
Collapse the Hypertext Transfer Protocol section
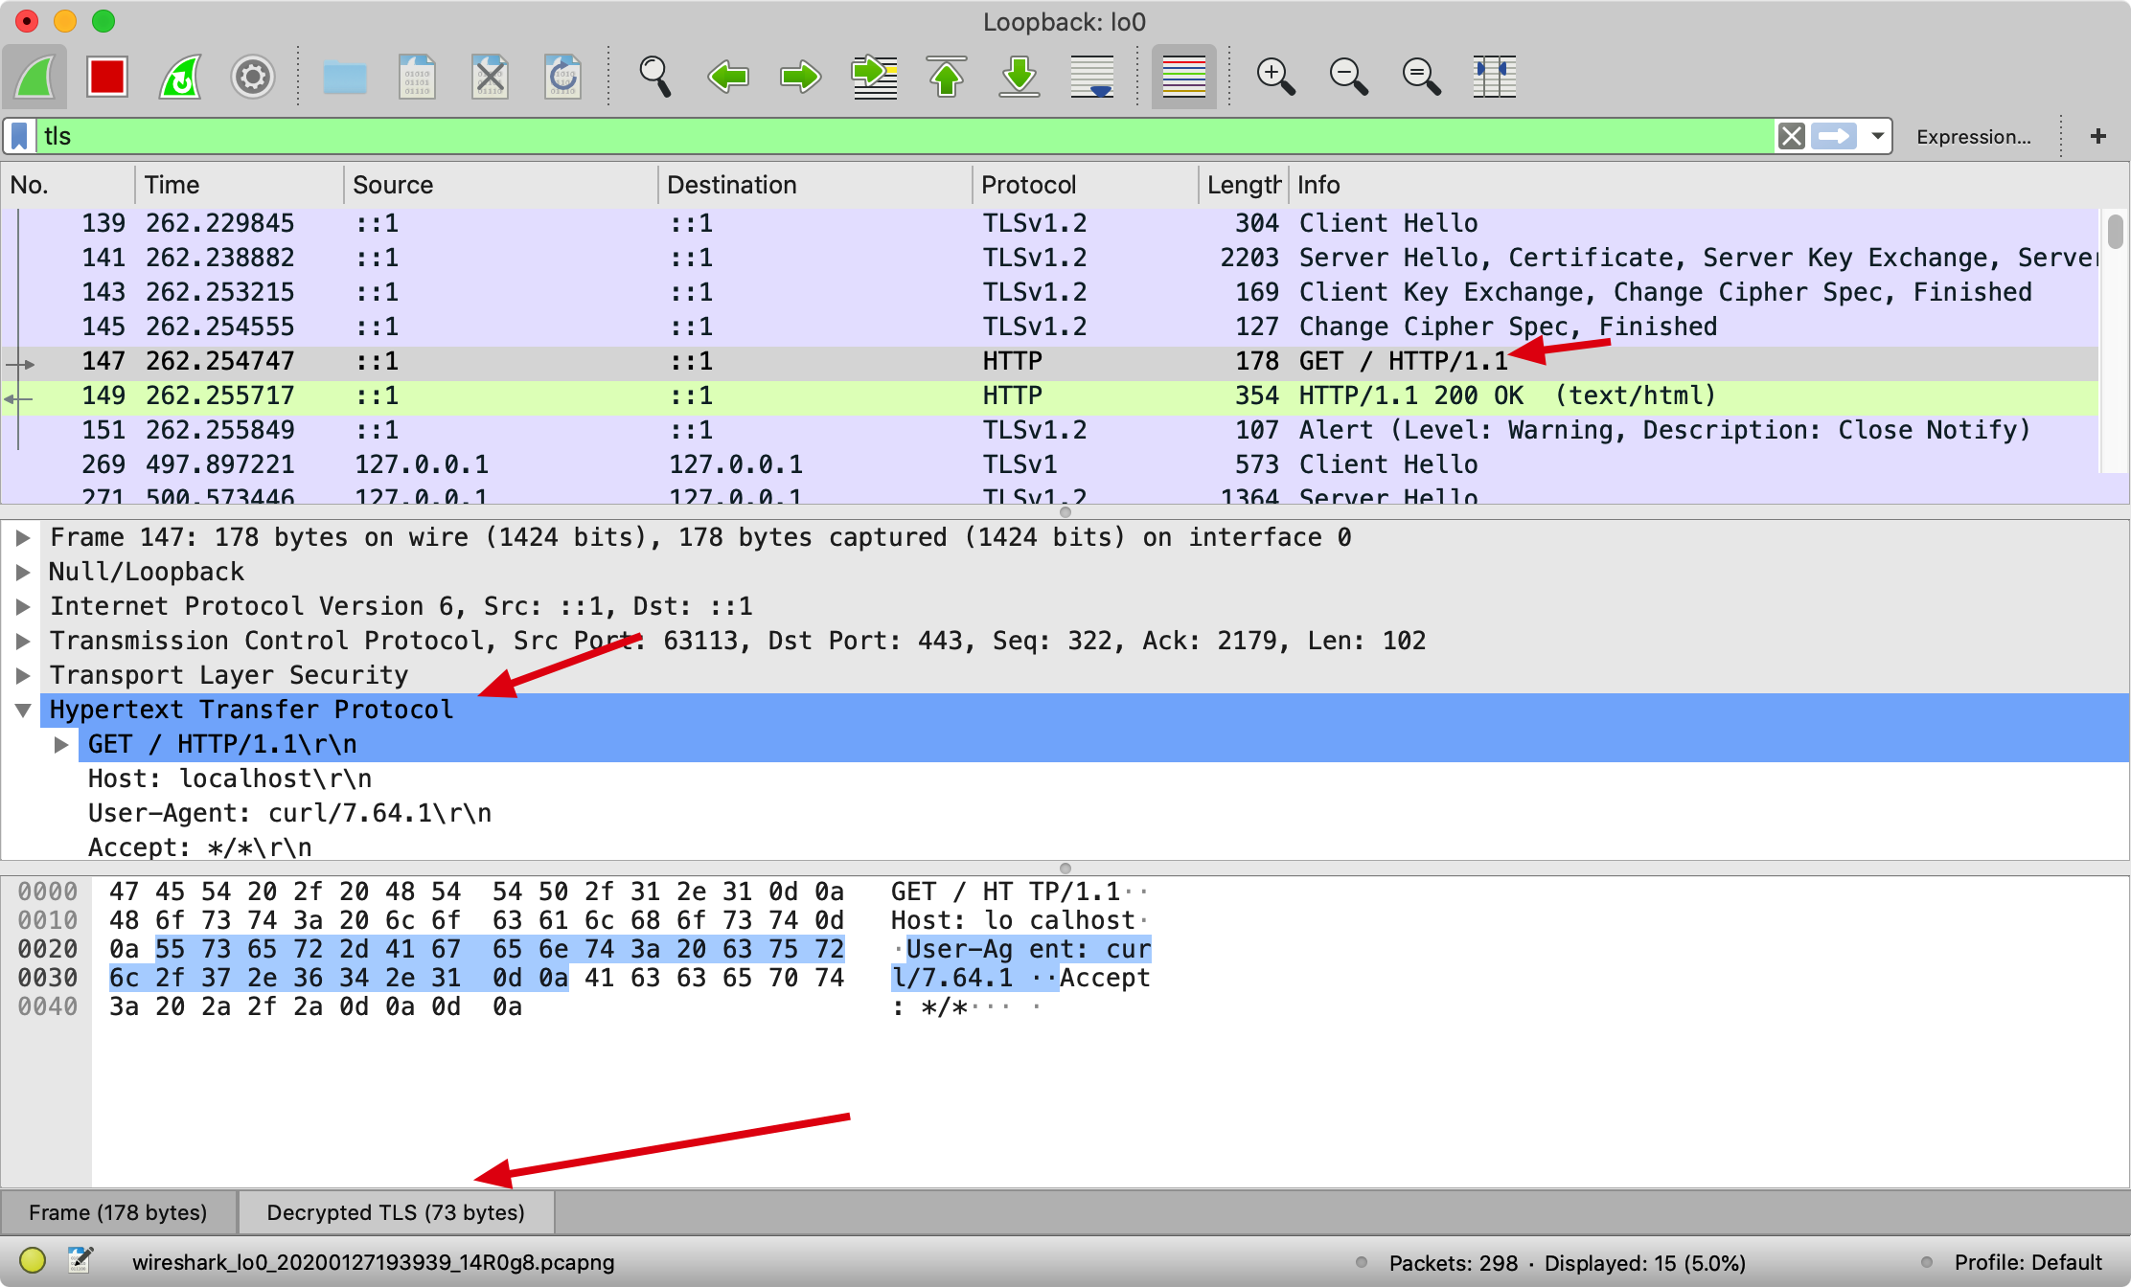pyautogui.click(x=23, y=710)
